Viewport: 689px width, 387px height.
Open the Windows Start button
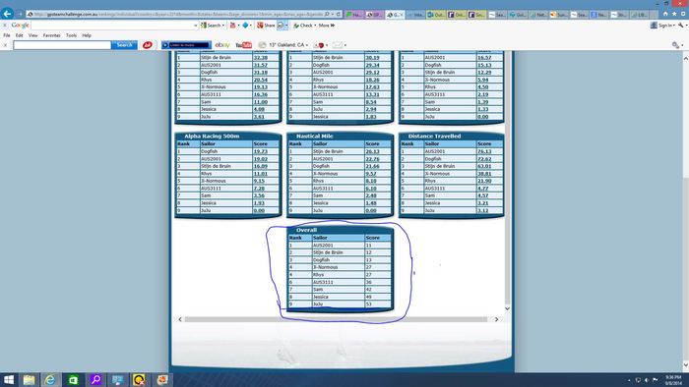8,379
